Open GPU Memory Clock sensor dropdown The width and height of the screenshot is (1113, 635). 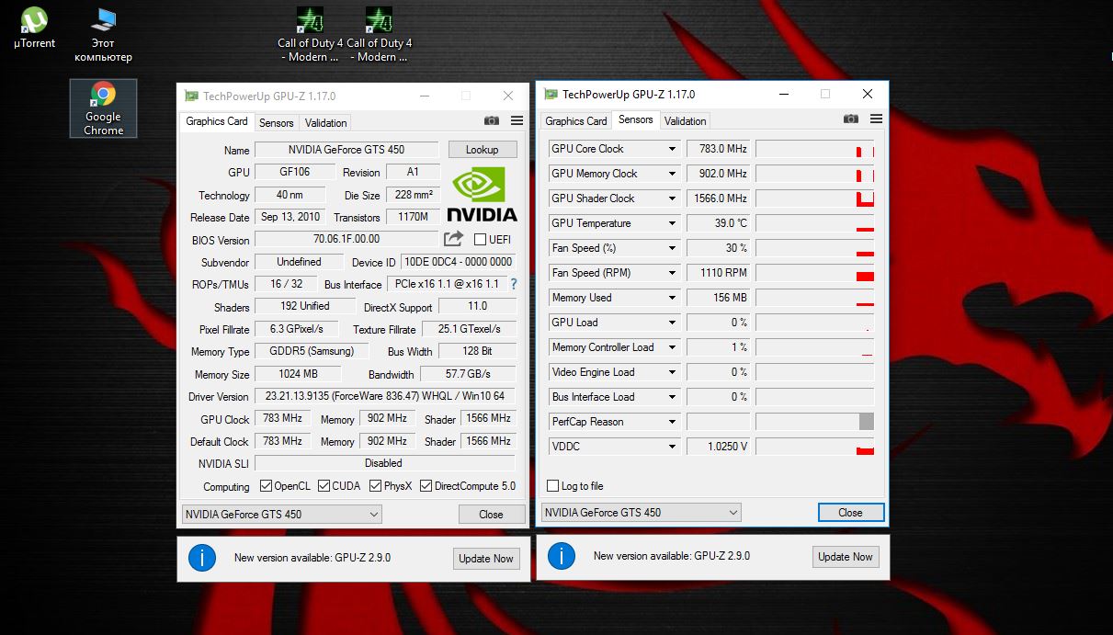click(x=672, y=174)
